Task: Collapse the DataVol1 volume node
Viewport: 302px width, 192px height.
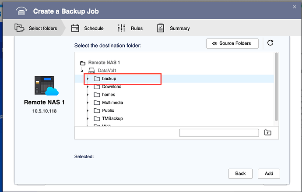Action: click(x=82, y=71)
